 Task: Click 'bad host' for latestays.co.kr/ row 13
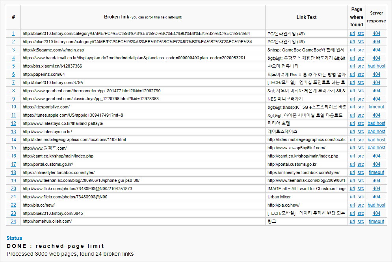(376, 132)
